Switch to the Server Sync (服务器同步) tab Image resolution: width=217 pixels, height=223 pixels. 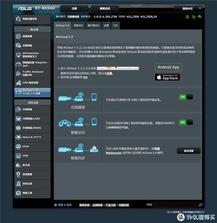click(x=94, y=26)
